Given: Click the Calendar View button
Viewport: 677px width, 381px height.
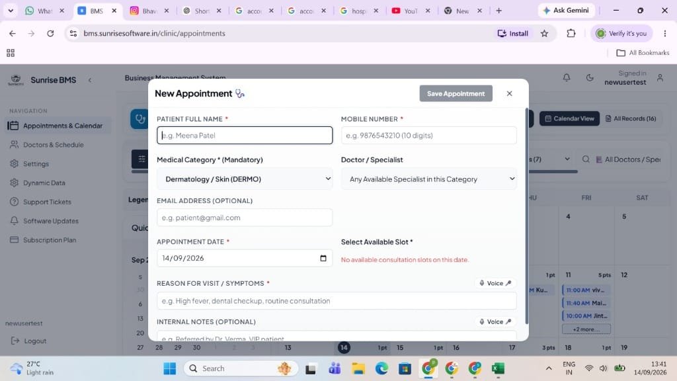Looking at the screenshot, I should (x=569, y=118).
